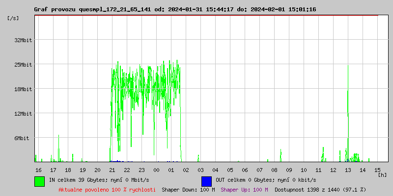Select the 32Mbit y-axis label
This screenshot has height=196, width=393.
coord(23,40)
